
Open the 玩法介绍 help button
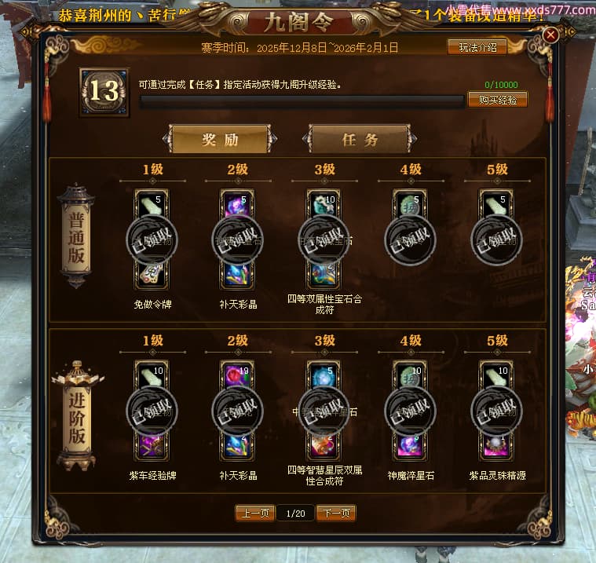point(477,47)
